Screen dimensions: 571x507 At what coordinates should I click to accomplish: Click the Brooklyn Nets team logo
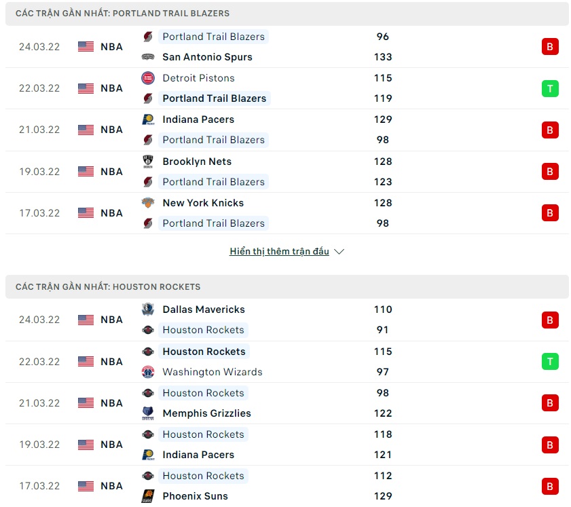pyautogui.click(x=148, y=162)
